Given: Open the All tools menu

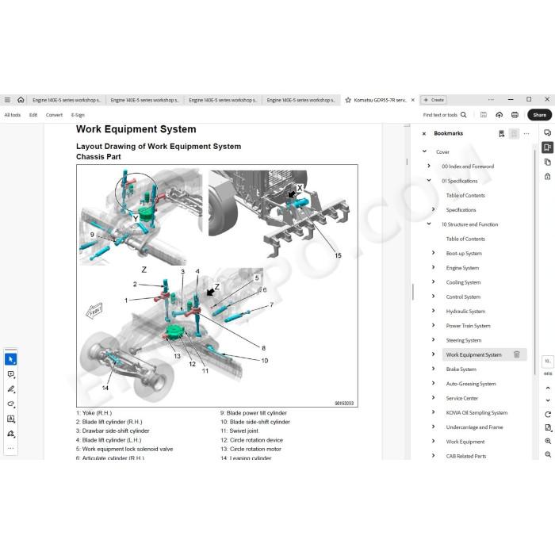Looking at the screenshot, I should pyautogui.click(x=13, y=115).
